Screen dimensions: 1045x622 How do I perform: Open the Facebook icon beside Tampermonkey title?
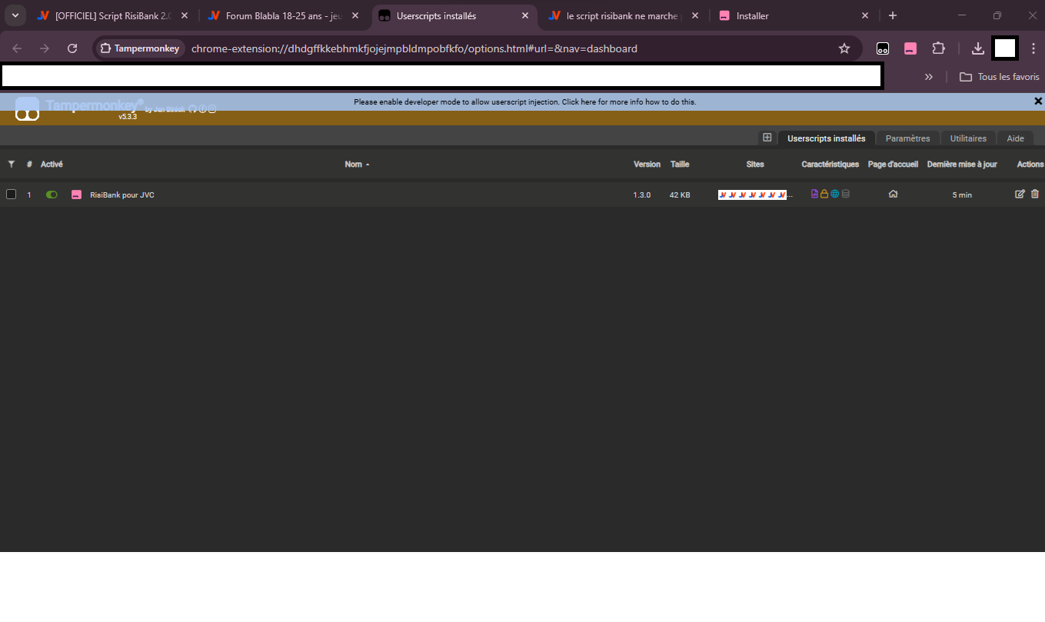[202, 108]
